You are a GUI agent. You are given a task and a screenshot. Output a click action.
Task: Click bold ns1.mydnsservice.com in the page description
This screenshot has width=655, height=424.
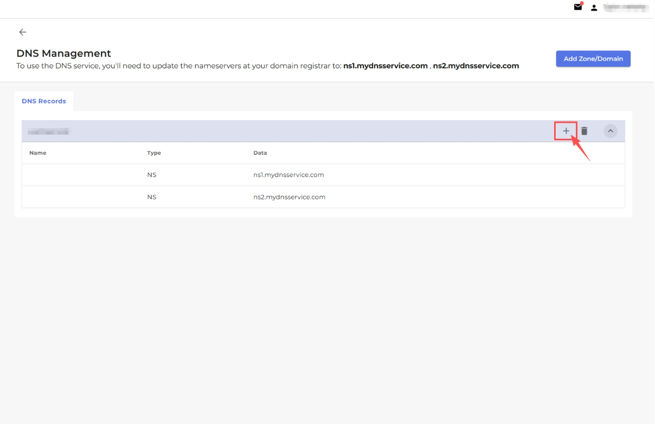(x=385, y=66)
